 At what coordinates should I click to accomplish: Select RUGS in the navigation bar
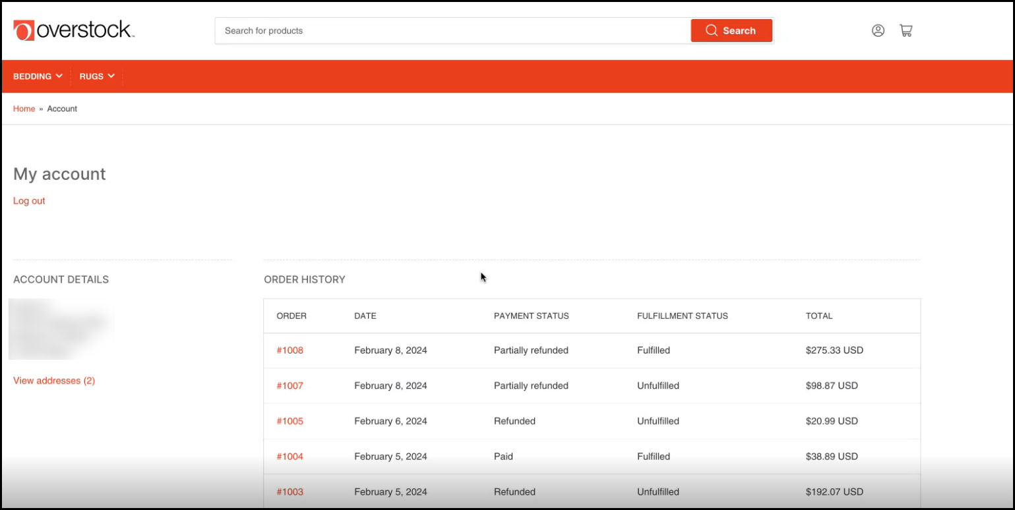coord(91,76)
